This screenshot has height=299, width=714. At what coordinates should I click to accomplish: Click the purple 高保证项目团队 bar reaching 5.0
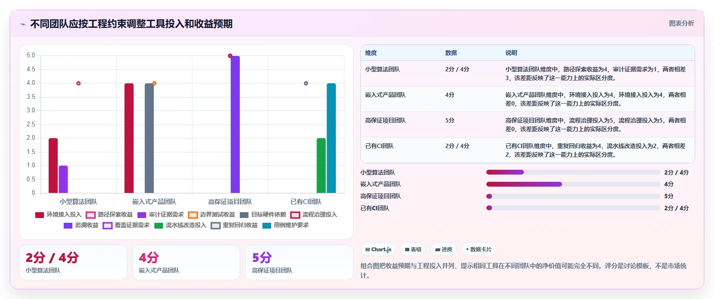pyautogui.click(x=235, y=124)
